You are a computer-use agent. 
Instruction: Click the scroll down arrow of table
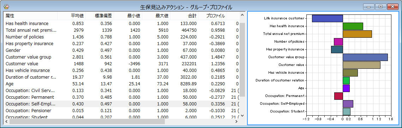(242, 115)
